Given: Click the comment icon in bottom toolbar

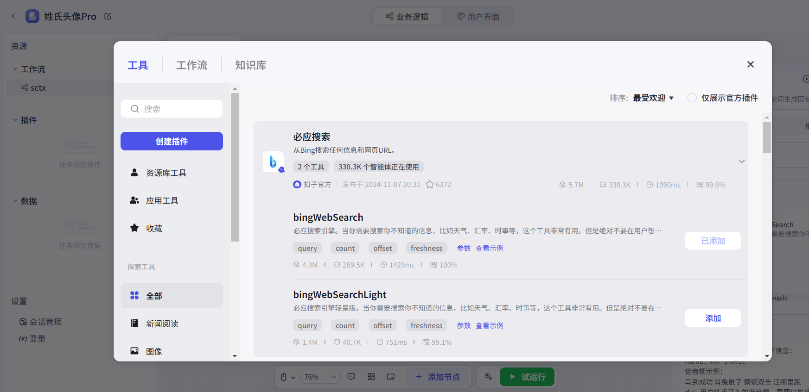Looking at the screenshot, I should (x=351, y=377).
